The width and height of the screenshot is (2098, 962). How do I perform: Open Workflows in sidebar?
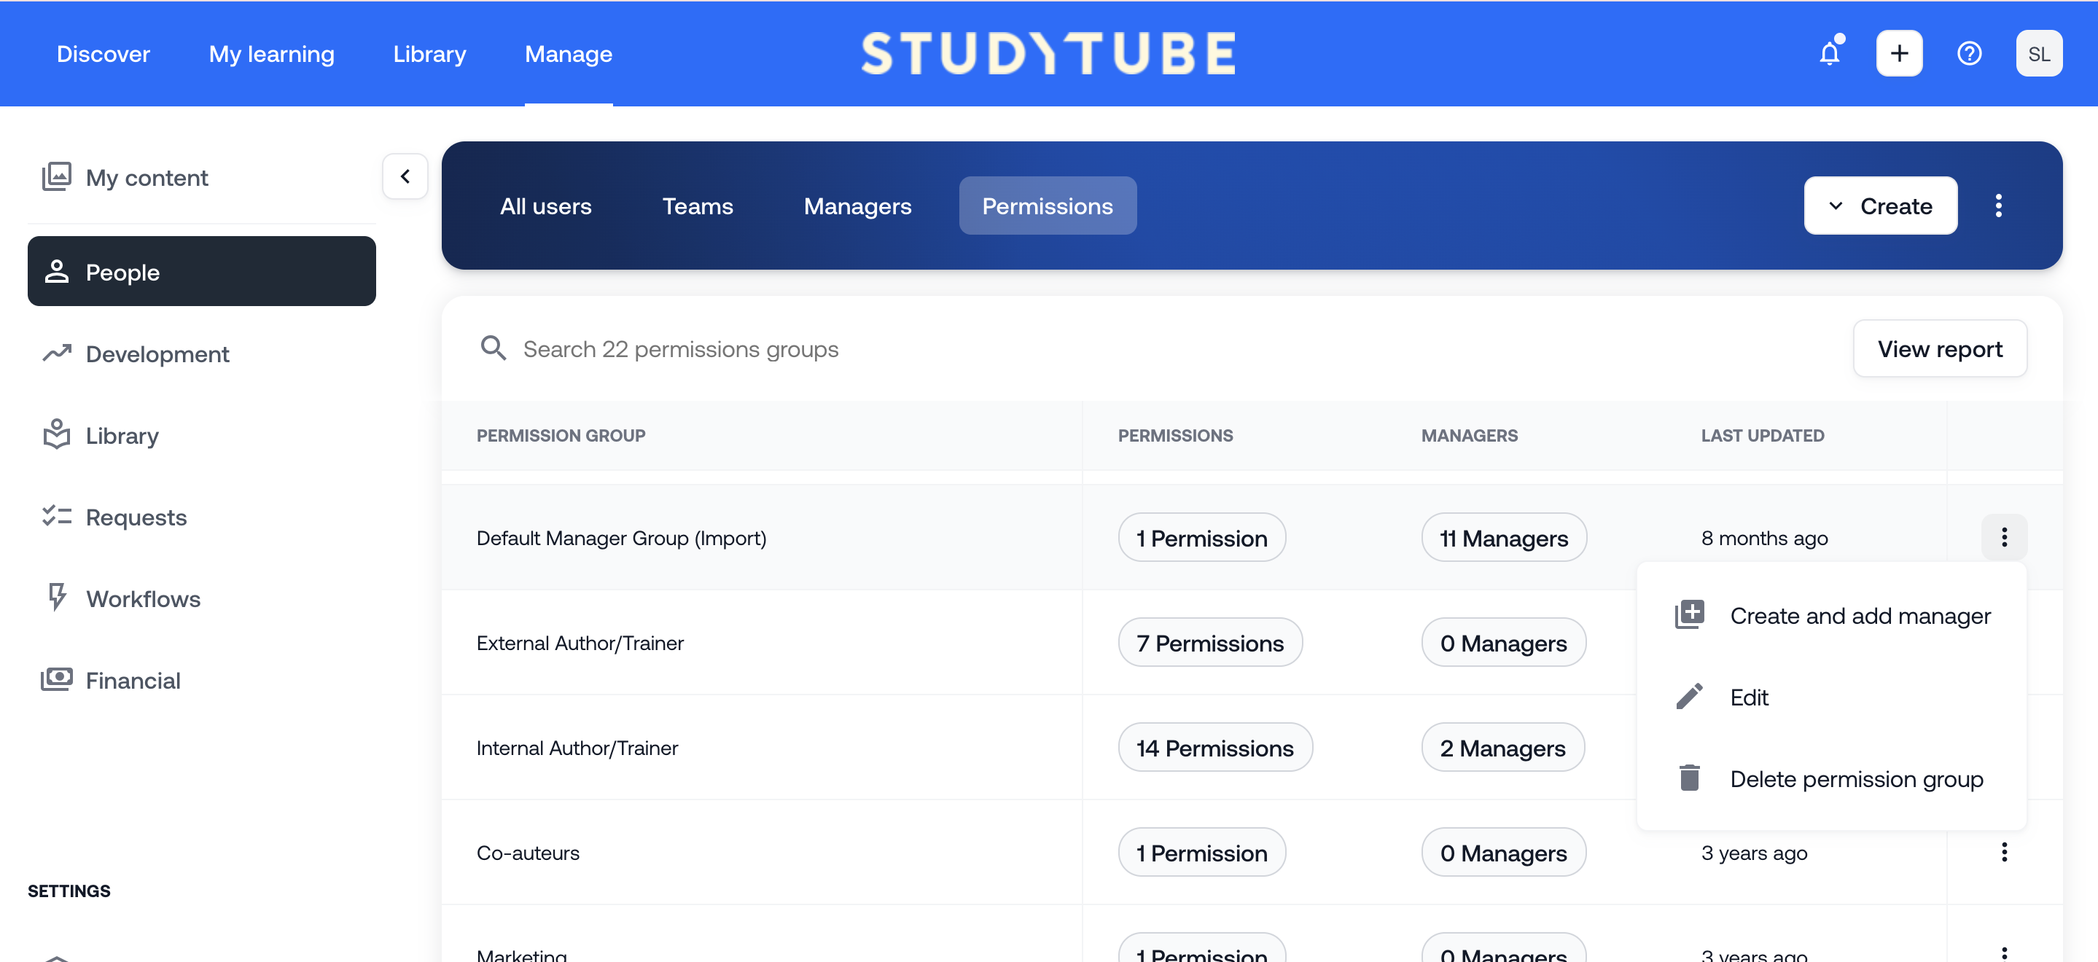click(x=143, y=599)
